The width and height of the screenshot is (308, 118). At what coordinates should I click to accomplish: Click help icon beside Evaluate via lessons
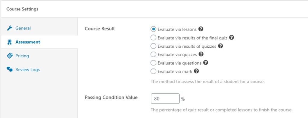(201, 29)
